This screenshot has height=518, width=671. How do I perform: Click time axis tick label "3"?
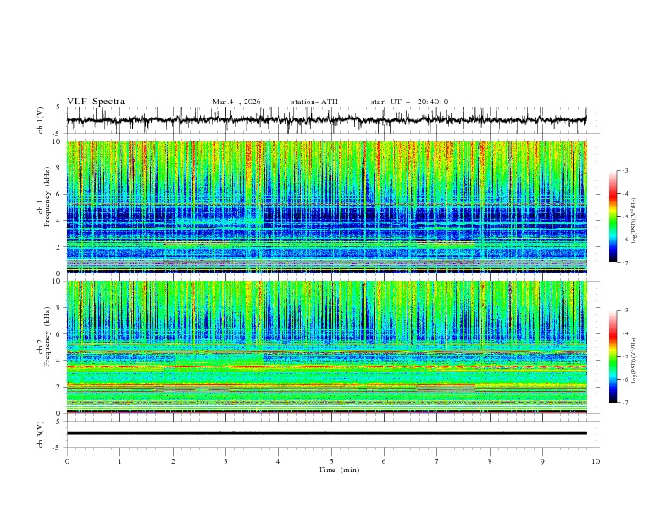coord(225,461)
